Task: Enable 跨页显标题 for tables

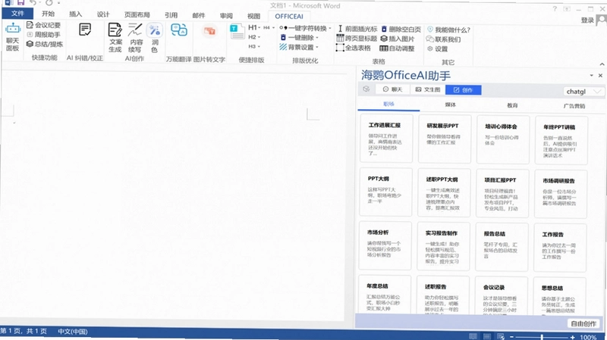Action: coord(357,39)
